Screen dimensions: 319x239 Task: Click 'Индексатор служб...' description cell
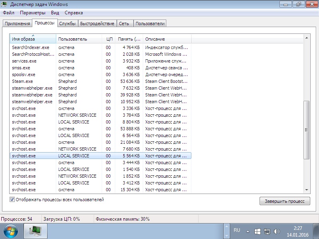tap(166, 47)
